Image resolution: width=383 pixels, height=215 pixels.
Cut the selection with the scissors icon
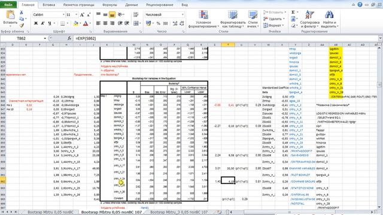point(22,13)
